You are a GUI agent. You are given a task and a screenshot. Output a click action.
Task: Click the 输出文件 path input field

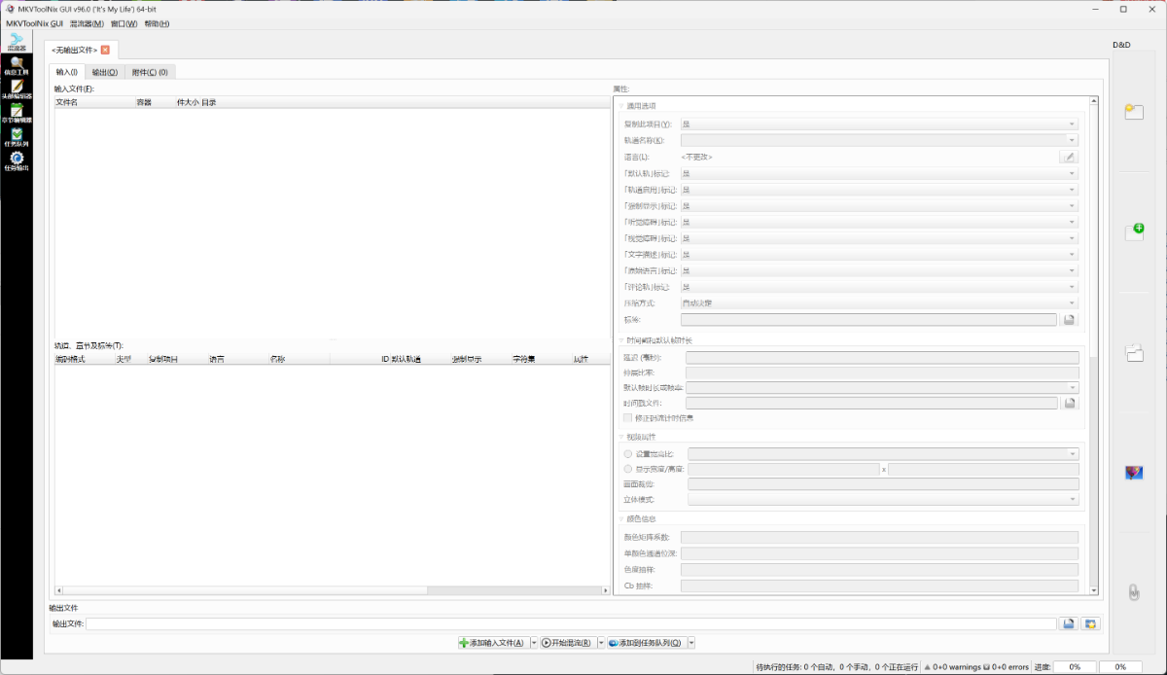click(x=571, y=623)
